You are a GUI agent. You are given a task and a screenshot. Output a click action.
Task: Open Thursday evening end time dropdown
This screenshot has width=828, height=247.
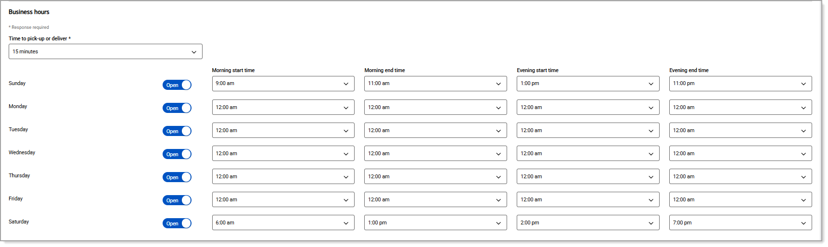point(740,176)
